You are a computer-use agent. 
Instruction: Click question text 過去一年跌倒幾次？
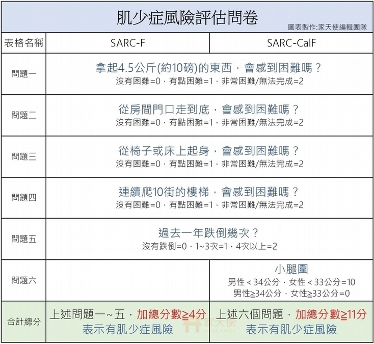[x=209, y=233]
